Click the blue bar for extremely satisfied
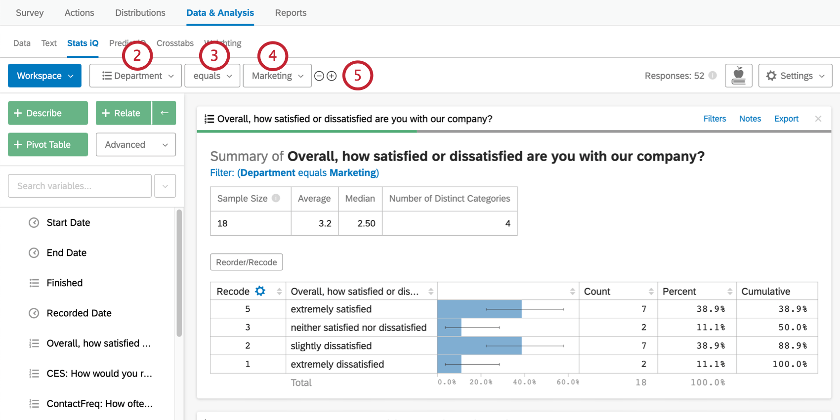This screenshot has width=840, height=420. pos(479,309)
